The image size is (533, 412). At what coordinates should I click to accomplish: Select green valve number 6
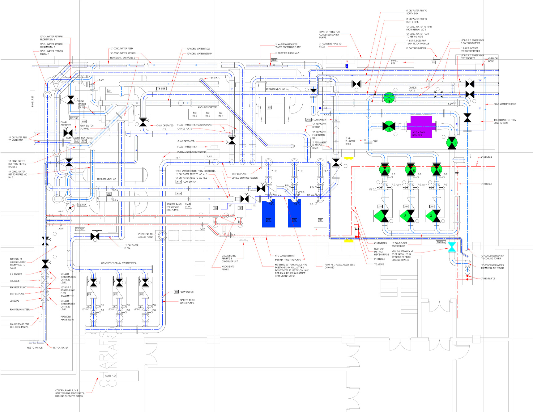coord(437,169)
